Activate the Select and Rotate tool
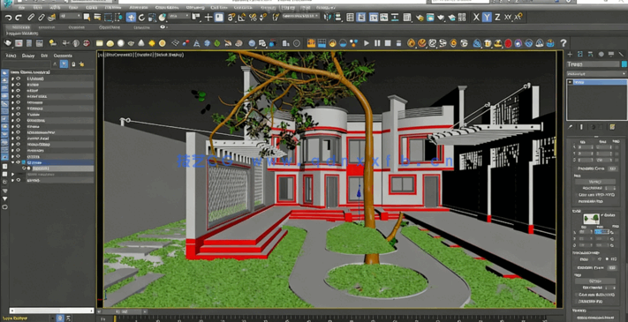 pyautogui.click(x=141, y=17)
